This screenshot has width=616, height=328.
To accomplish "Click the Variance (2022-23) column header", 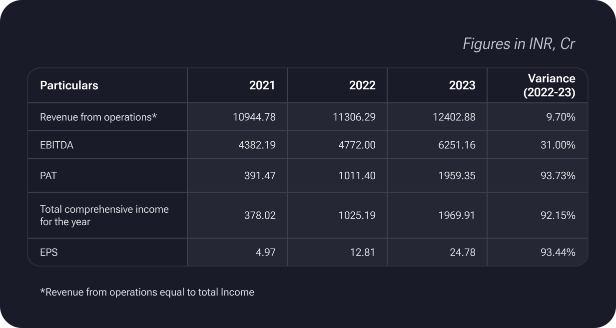I will [x=549, y=85].
